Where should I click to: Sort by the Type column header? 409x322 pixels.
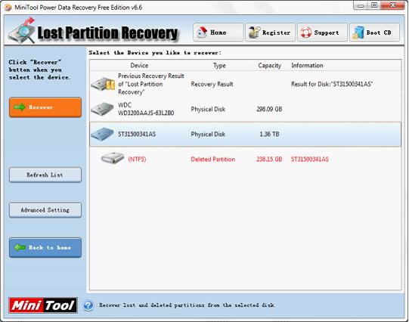pyautogui.click(x=219, y=66)
